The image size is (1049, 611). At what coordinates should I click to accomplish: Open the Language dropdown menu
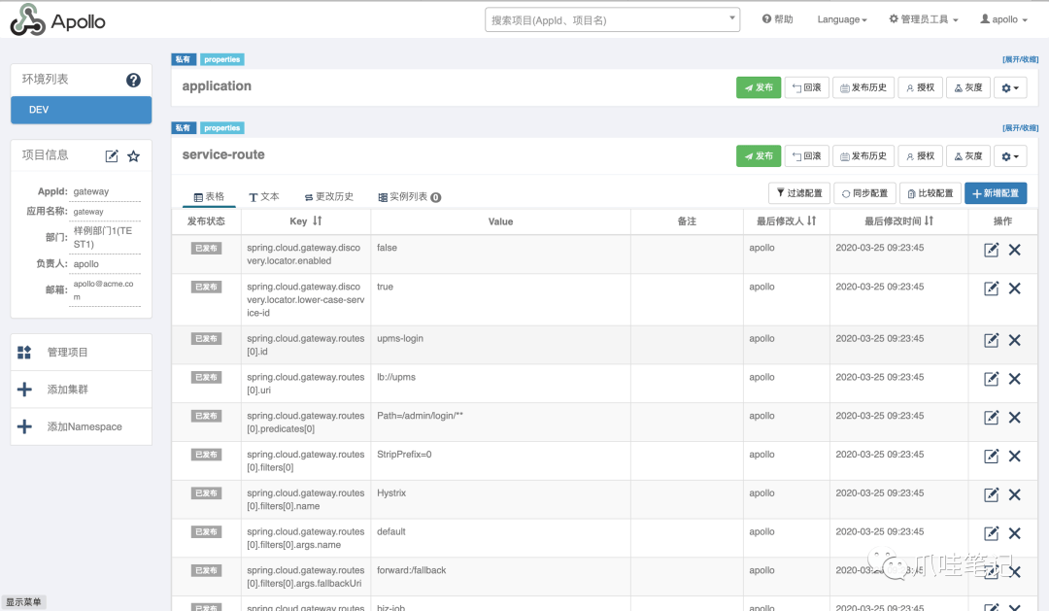(x=841, y=19)
